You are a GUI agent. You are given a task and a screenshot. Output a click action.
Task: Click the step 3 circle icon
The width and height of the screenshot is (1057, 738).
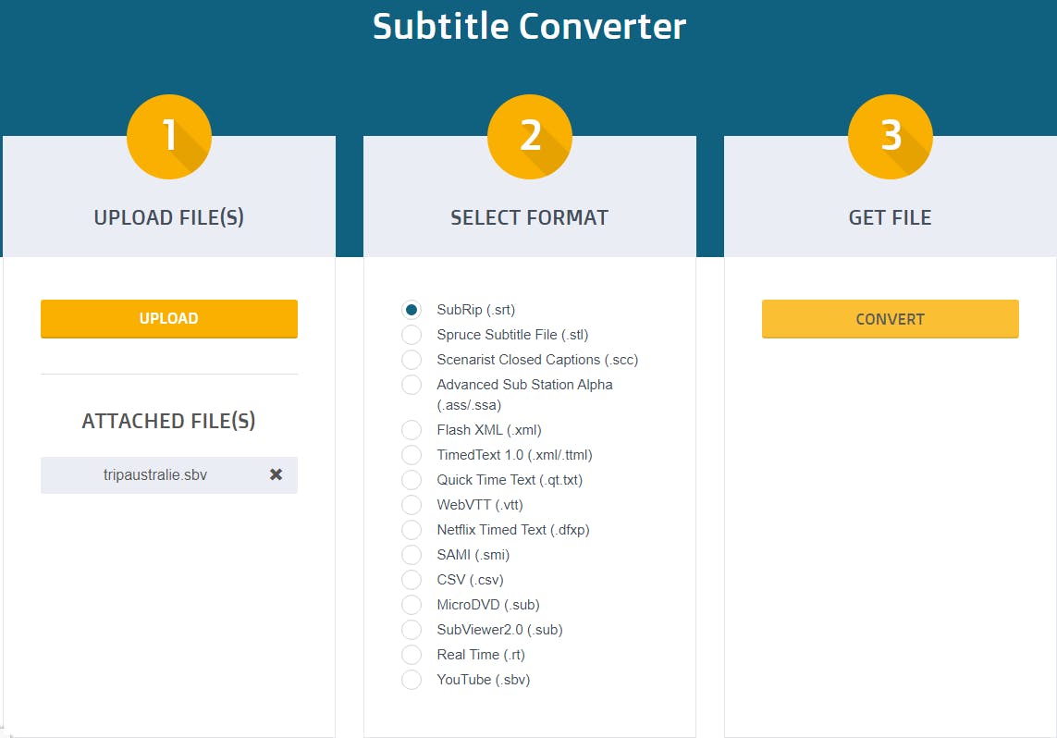891,136
